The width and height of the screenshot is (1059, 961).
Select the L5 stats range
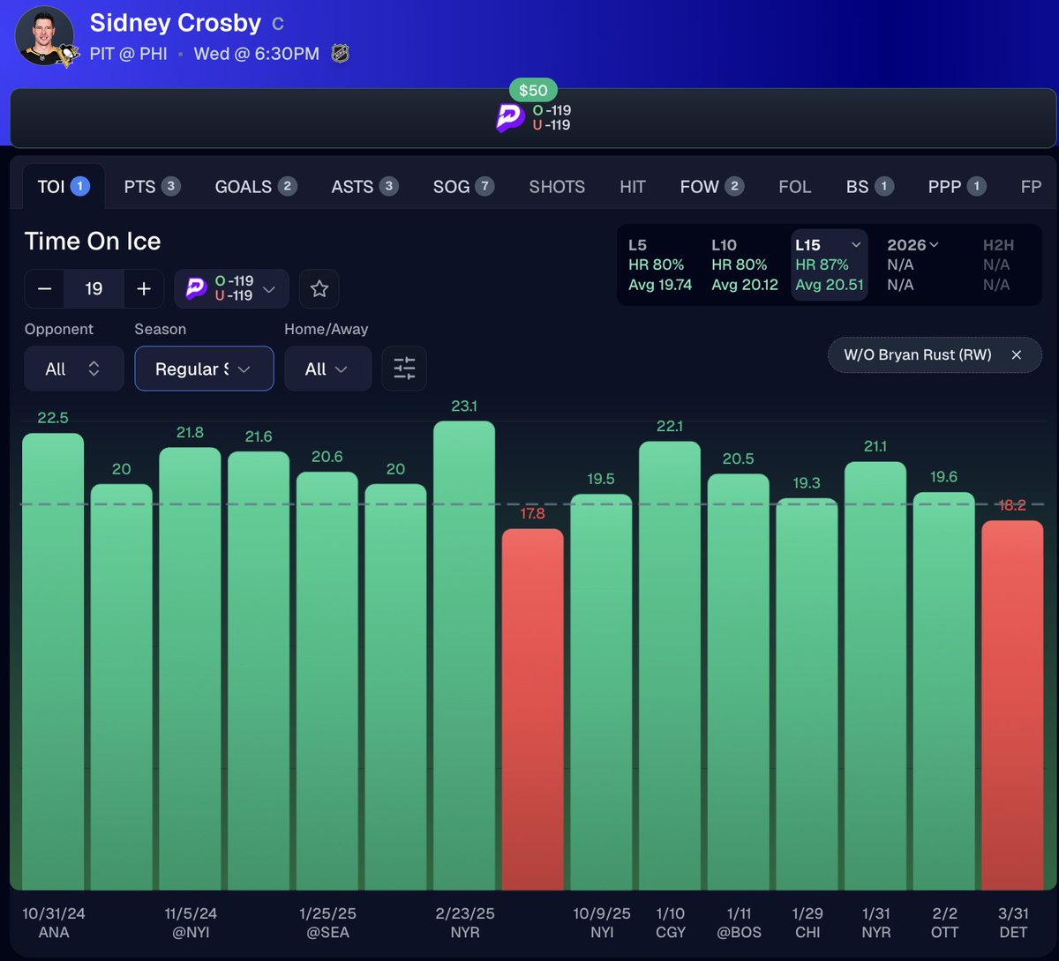pyautogui.click(x=659, y=264)
